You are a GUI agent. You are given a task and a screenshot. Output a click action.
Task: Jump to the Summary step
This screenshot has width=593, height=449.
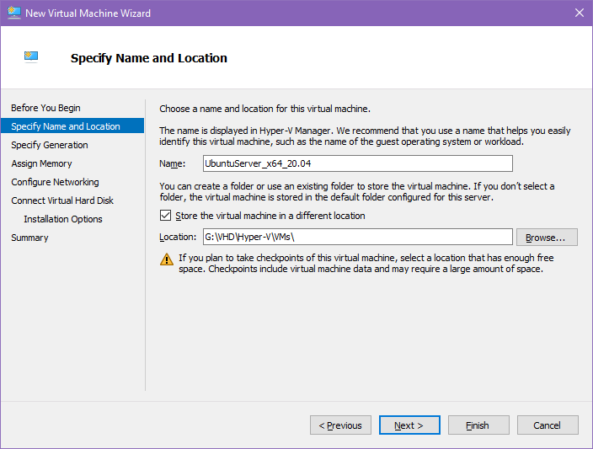[x=29, y=238]
